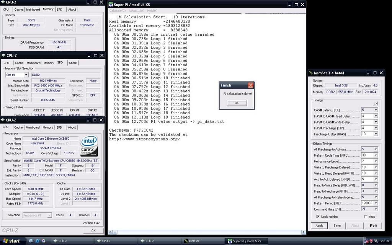
Task: Close the Finish dialog with the red X
Action: (250, 85)
